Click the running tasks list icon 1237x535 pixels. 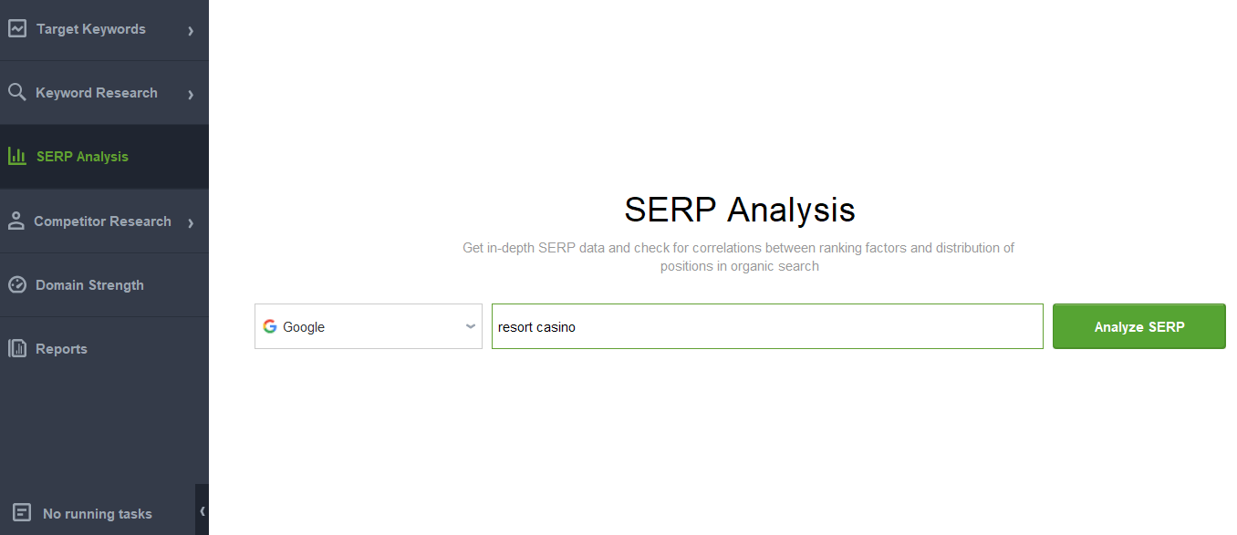pos(23,513)
